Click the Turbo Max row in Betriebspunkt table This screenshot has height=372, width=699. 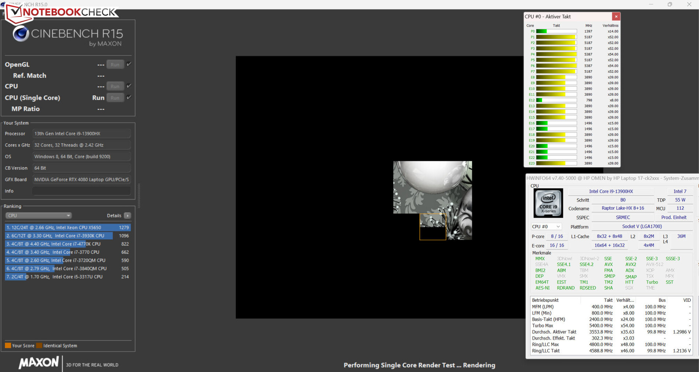coord(611,326)
